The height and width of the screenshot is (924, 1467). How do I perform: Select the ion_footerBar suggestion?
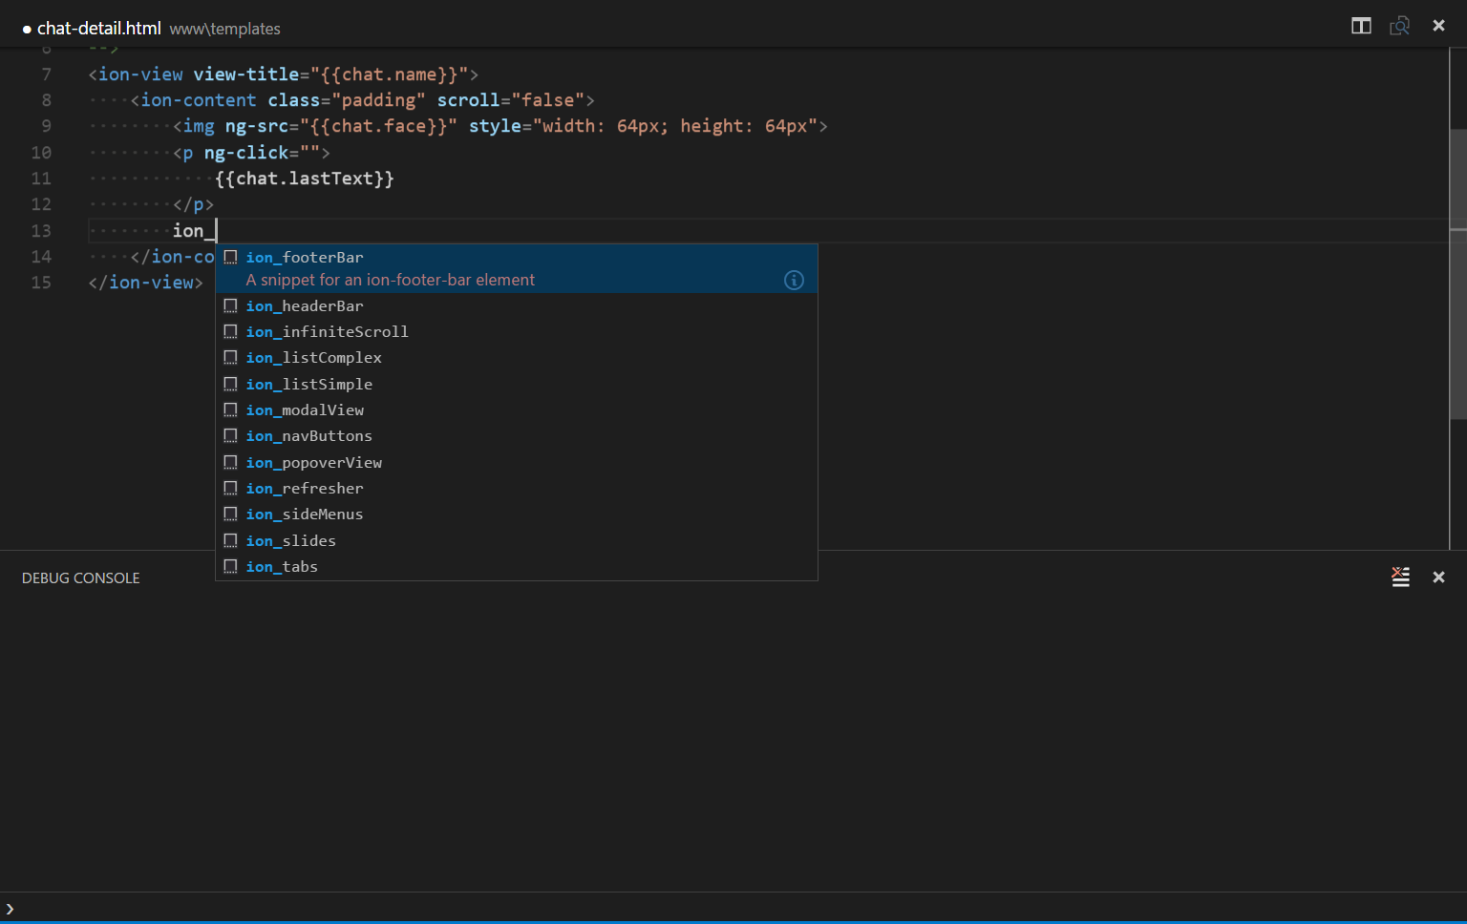[305, 258]
